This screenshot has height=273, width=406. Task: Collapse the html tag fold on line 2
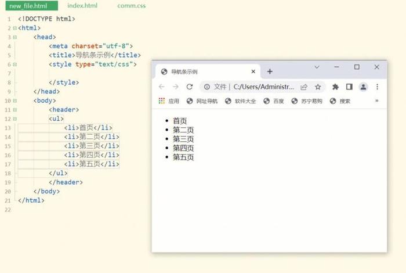tap(14, 28)
